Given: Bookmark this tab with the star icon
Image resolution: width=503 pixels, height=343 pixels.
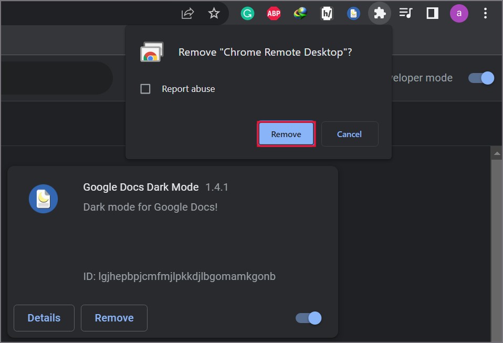Looking at the screenshot, I should 214,14.
